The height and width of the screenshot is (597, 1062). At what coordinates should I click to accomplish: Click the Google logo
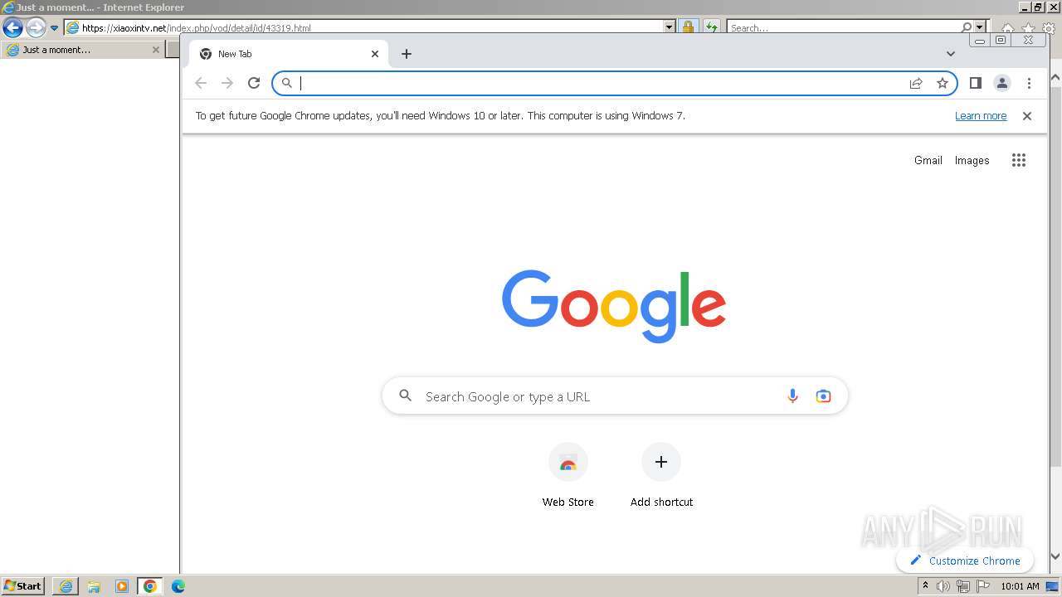614,306
